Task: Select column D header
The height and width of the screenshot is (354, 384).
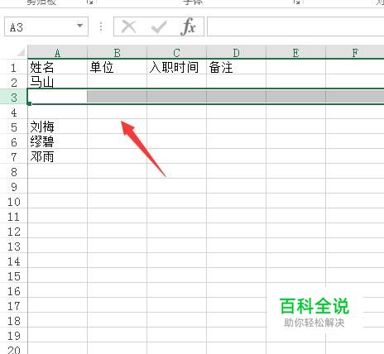Action: tap(236, 52)
